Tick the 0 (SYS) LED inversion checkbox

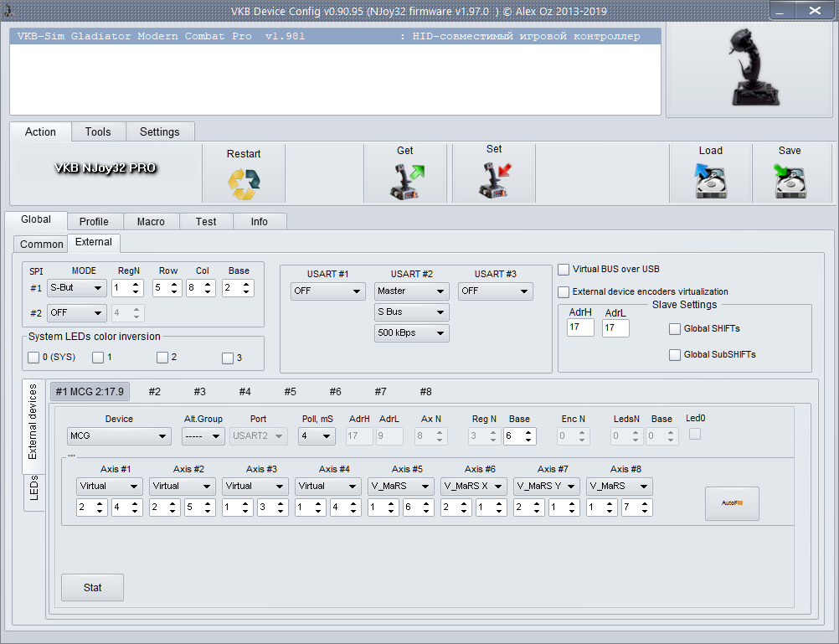33,358
